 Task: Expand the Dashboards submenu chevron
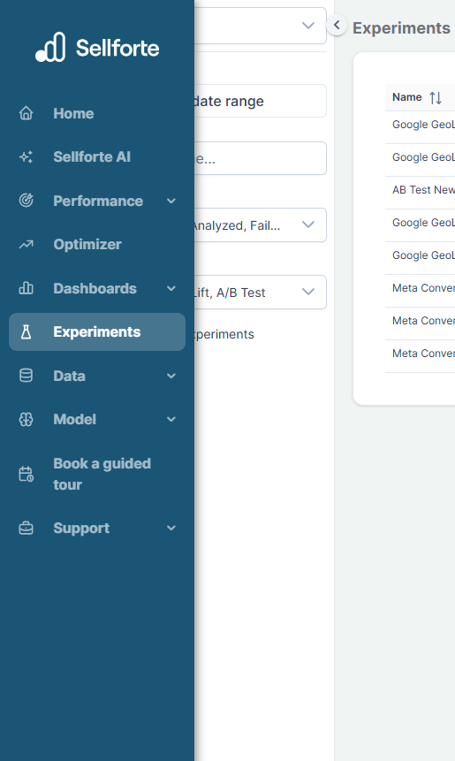tap(171, 288)
